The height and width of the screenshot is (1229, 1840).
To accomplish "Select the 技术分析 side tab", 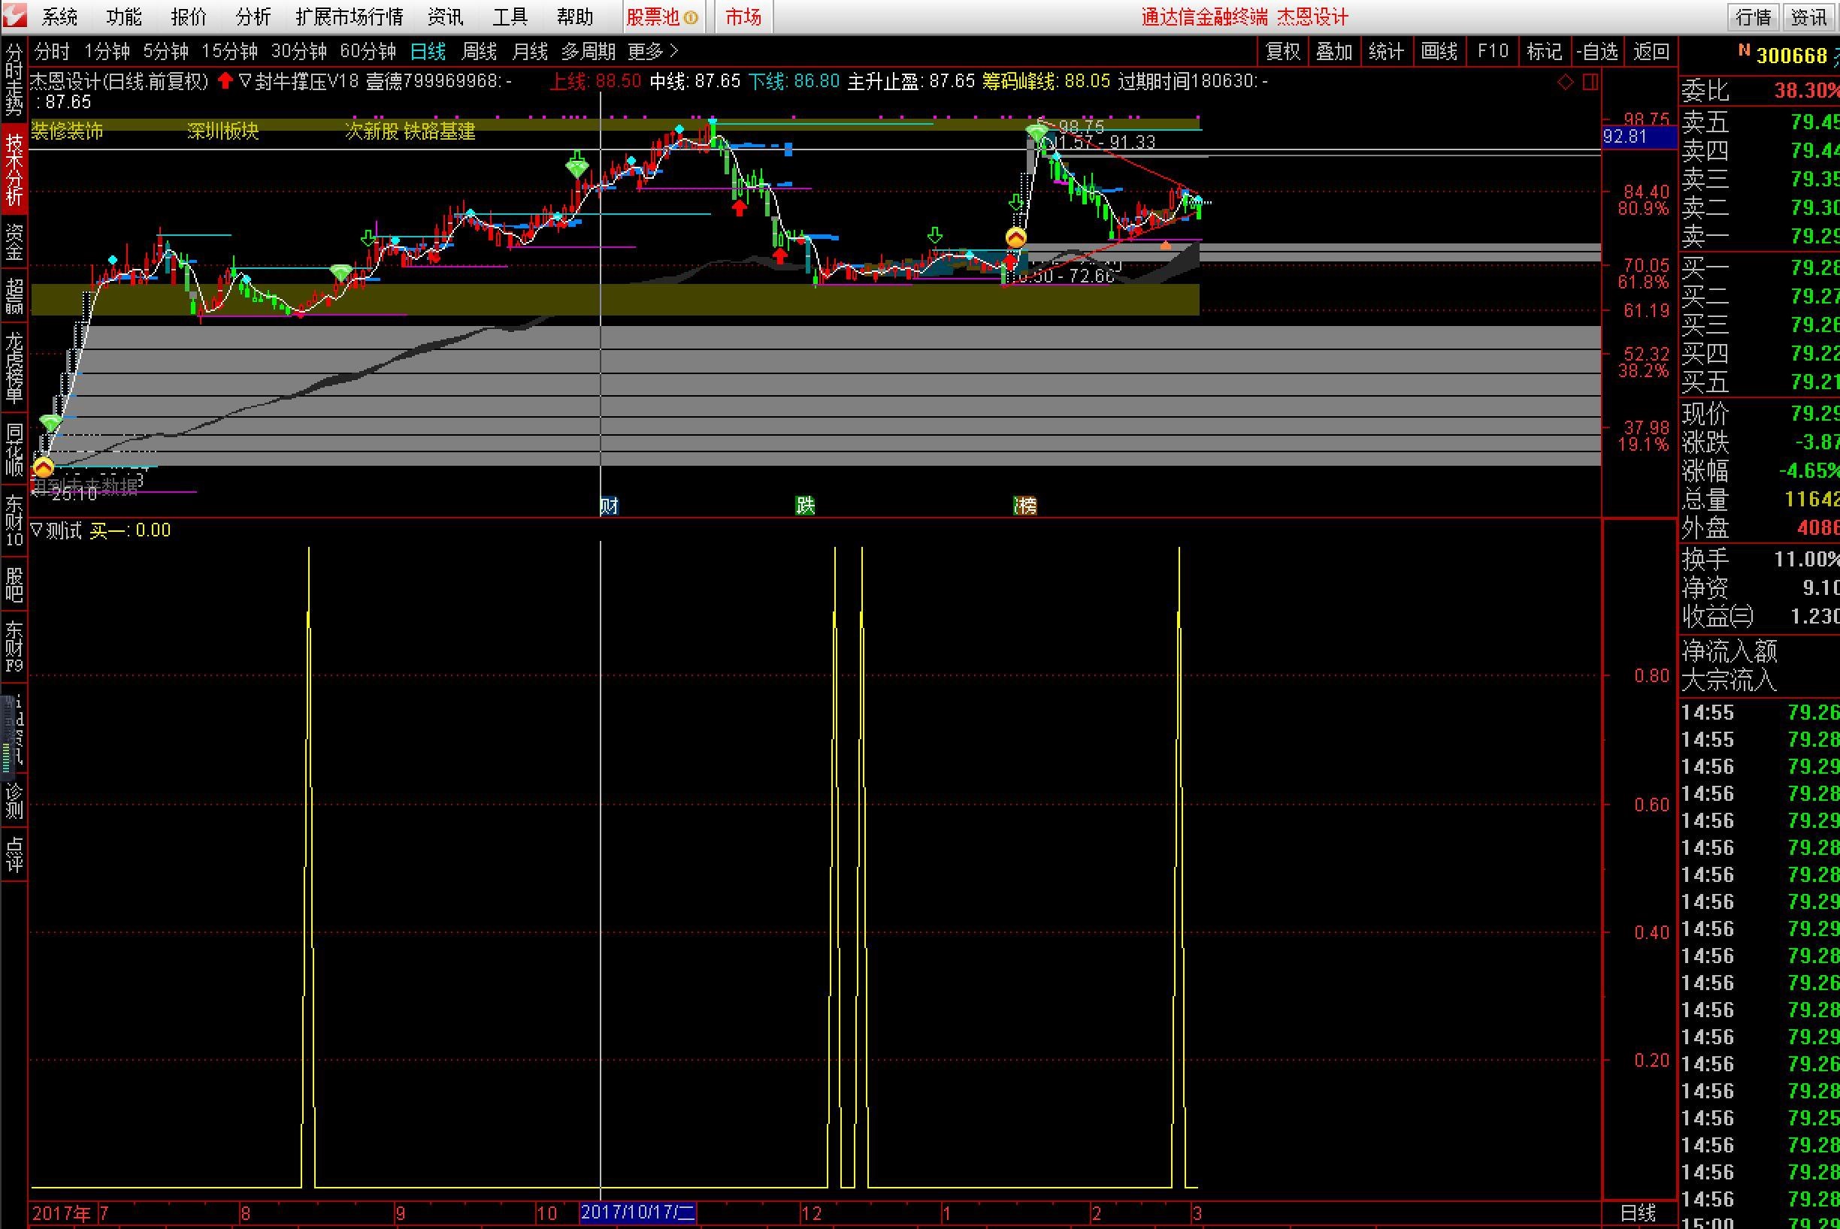I will (14, 168).
